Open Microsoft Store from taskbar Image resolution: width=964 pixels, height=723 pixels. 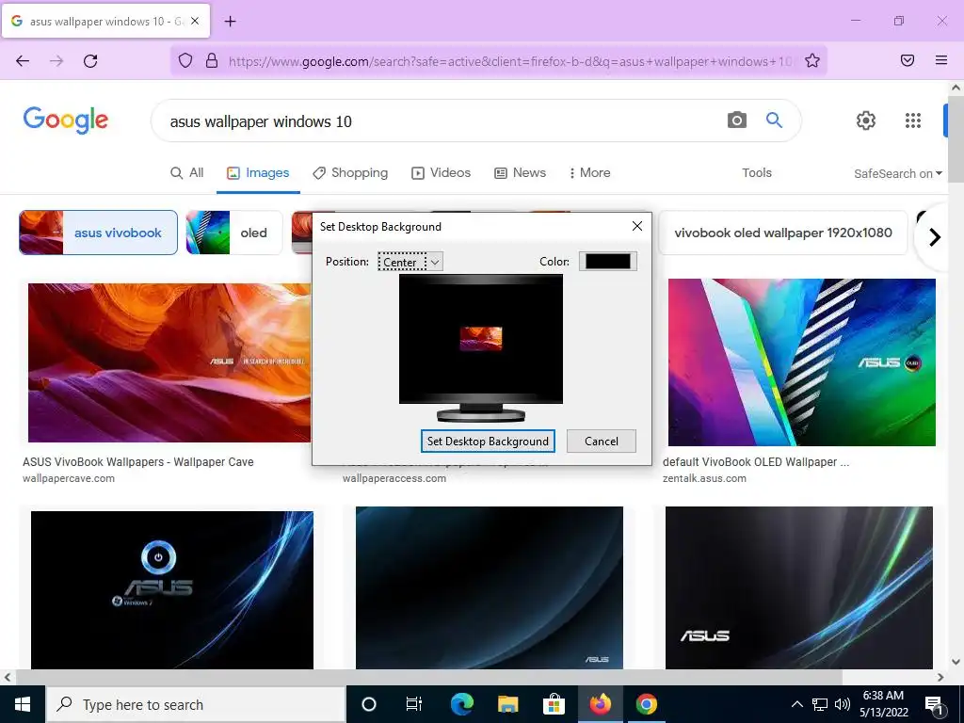[554, 704]
